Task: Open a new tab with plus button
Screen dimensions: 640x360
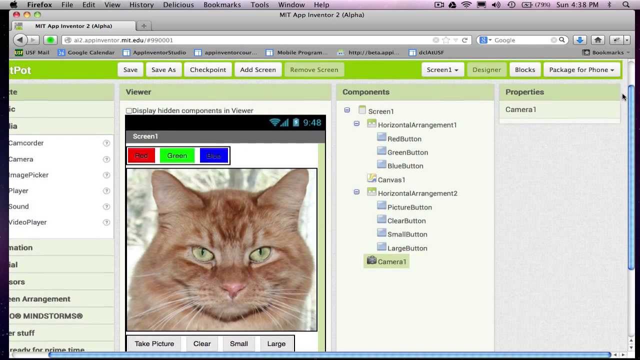Action: [143, 26]
